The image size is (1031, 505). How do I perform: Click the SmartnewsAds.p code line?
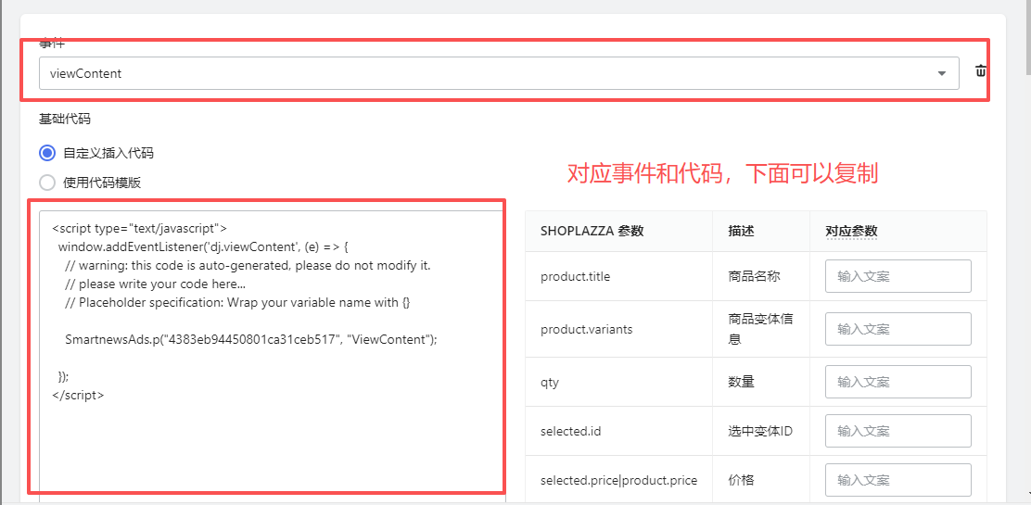250,339
